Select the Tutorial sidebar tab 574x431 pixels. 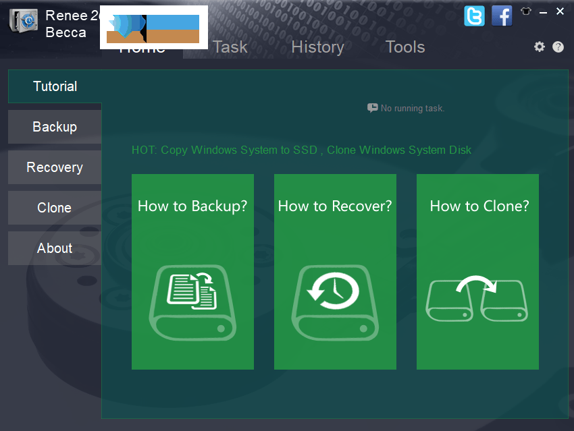pyautogui.click(x=55, y=86)
